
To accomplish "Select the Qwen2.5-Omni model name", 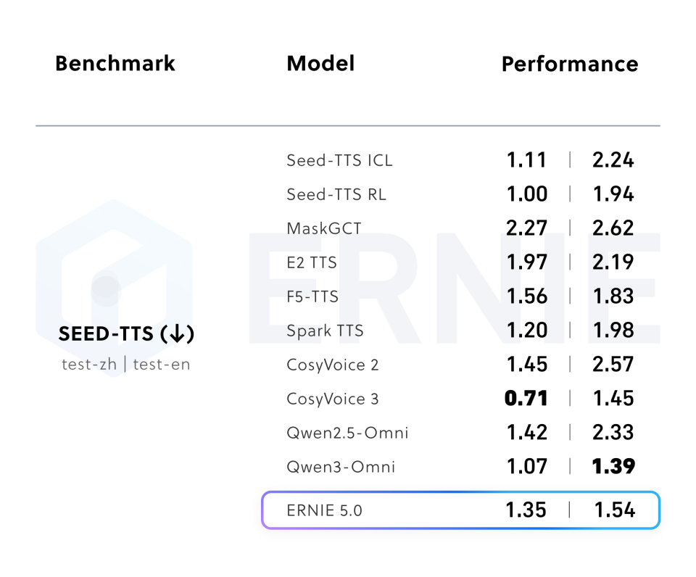I will coord(347,433).
